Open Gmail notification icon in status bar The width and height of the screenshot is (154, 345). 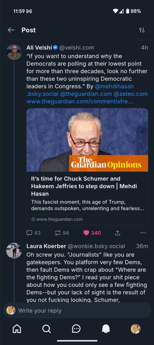pyautogui.click(x=29, y=11)
